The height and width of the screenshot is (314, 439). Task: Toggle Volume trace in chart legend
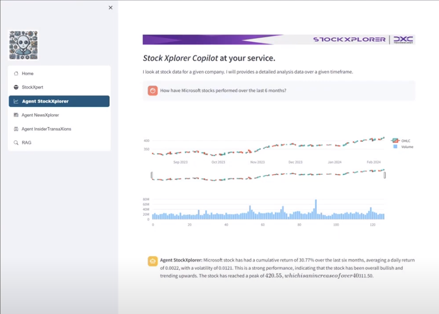point(403,147)
